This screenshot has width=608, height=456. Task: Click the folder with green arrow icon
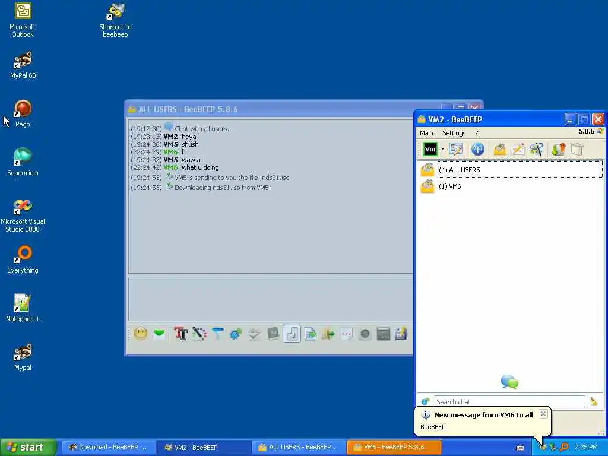(328, 334)
